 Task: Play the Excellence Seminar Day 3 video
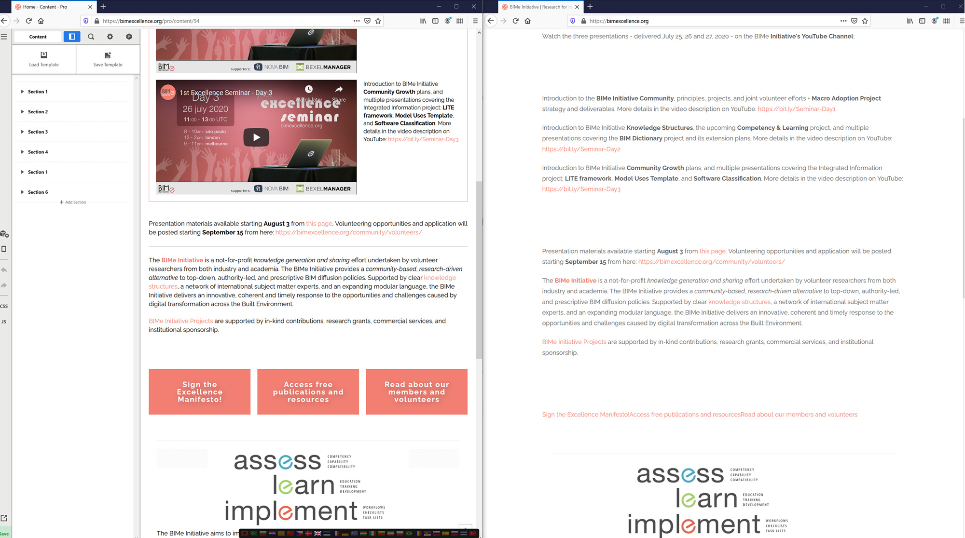click(256, 137)
